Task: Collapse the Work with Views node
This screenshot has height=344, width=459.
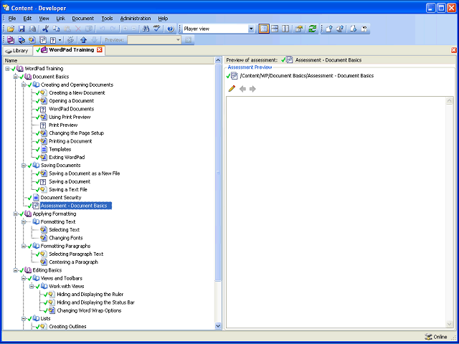Action: [32, 286]
